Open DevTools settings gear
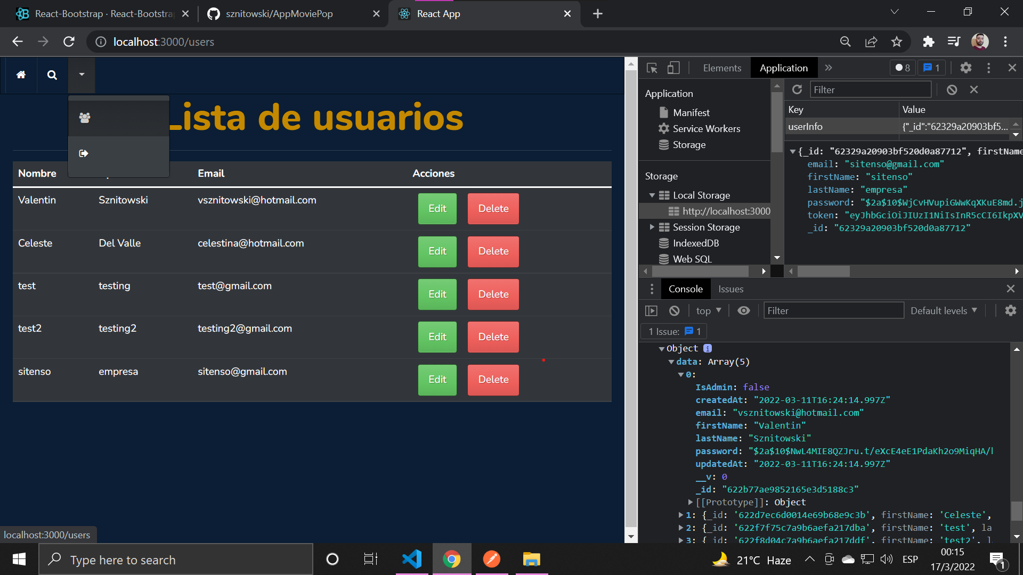Screen dimensions: 1023x575 click(x=965, y=68)
